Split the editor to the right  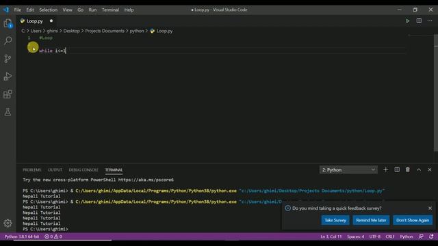point(419,21)
